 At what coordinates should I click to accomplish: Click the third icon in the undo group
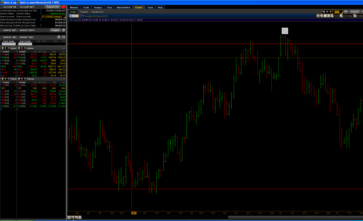330,12
